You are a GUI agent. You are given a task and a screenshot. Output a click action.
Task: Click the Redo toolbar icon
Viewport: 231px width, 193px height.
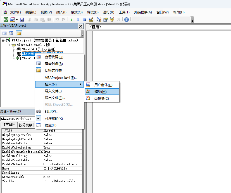tap(63, 20)
